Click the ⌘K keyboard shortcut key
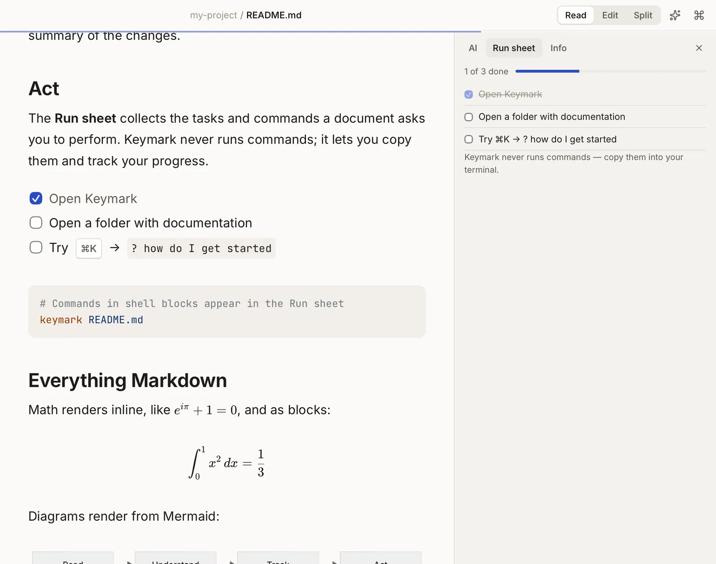Screen dimensions: 716x564 coord(89,248)
